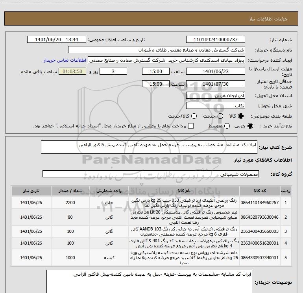Click the شرح کلی نیاز description box
The width and height of the screenshot is (303, 293).
tap(149, 147)
